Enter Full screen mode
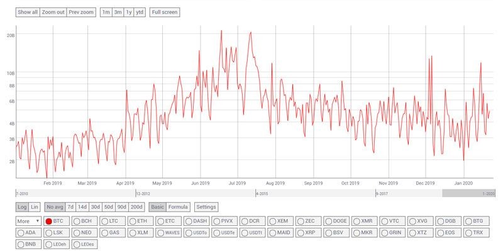This screenshot has height=251, width=503. [x=165, y=12]
